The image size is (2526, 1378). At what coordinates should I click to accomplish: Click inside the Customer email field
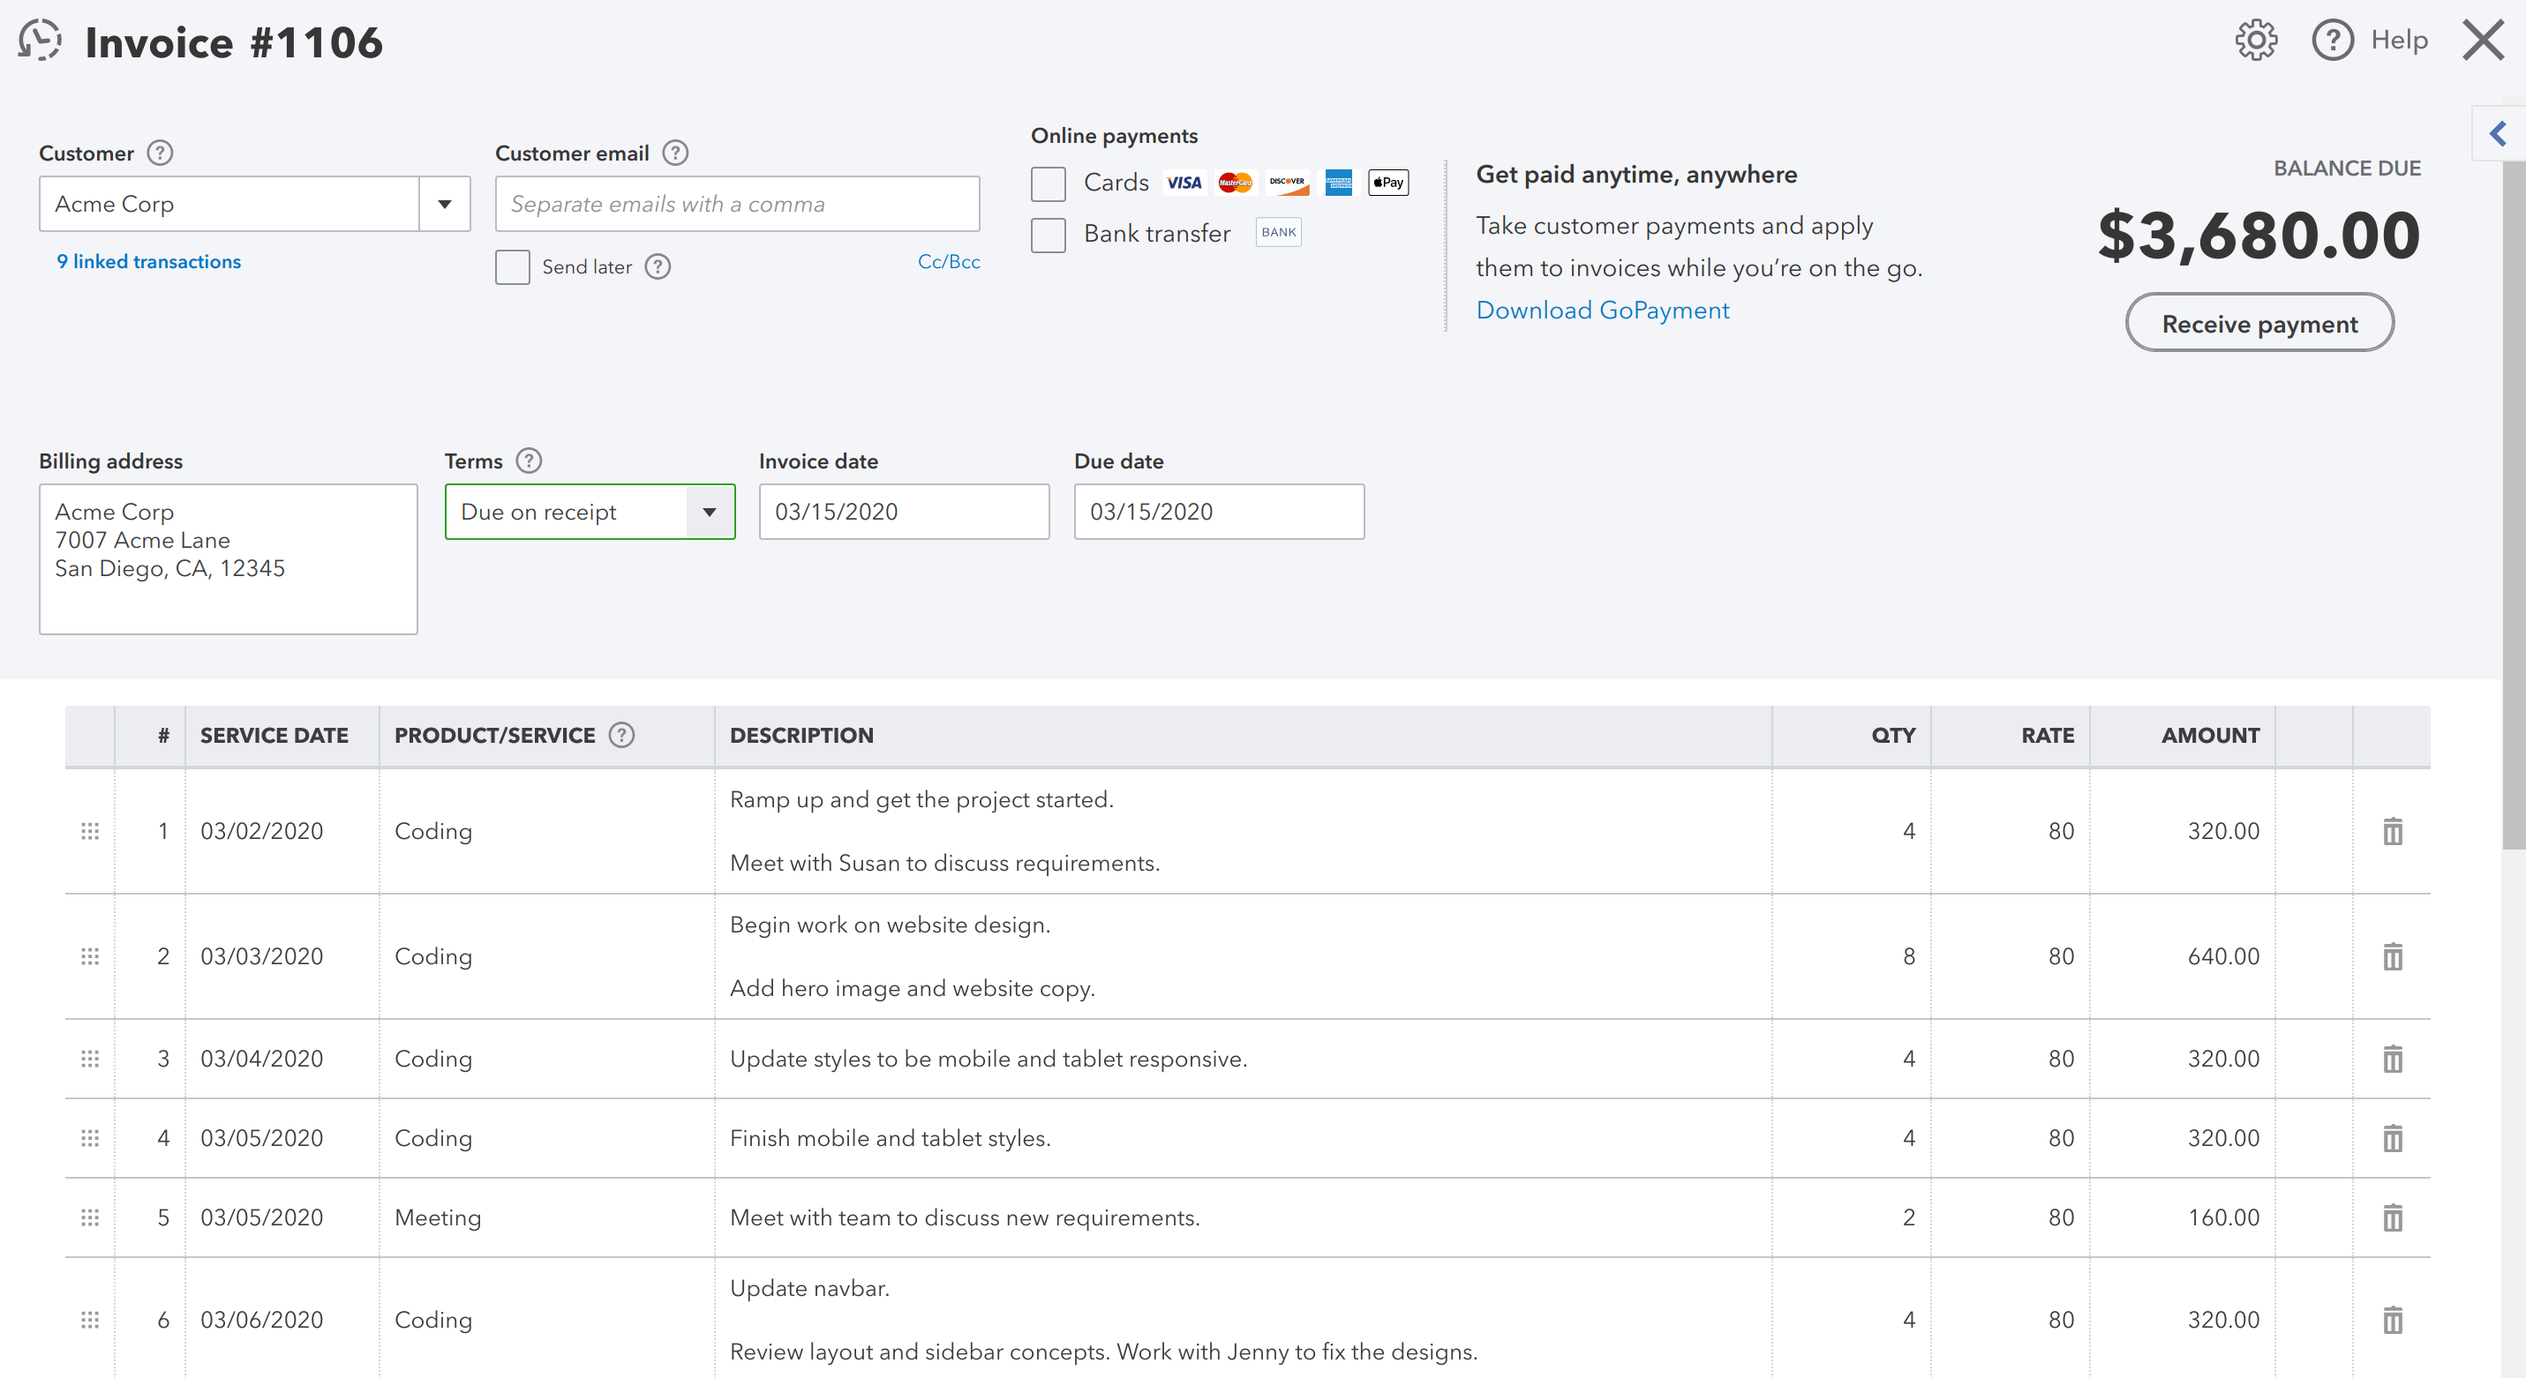(x=736, y=203)
